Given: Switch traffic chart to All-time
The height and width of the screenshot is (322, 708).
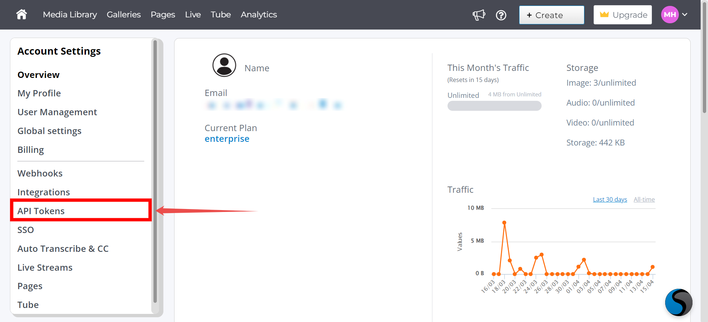Looking at the screenshot, I should [644, 199].
